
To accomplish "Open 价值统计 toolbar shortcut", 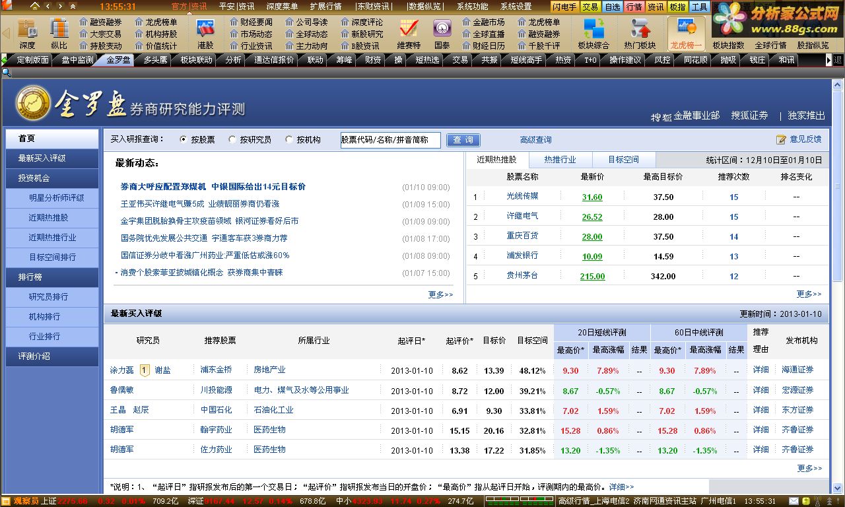I will (156, 46).
